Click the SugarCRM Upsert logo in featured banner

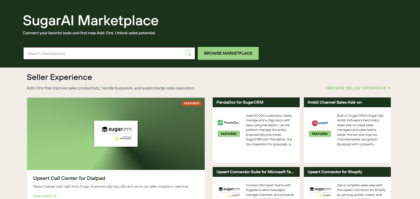coord(116,134)
